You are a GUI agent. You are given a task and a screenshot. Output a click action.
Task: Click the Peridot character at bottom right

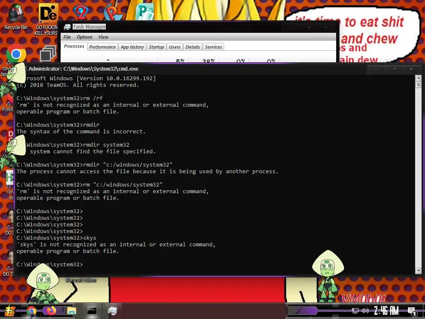[327, 275]
